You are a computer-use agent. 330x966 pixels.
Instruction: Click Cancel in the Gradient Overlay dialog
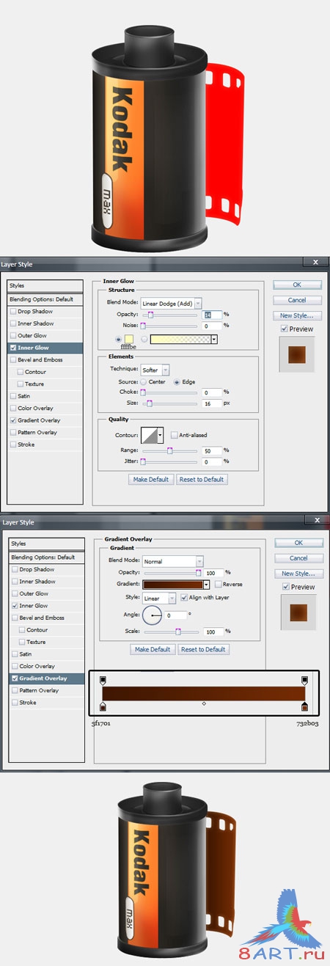298,558
